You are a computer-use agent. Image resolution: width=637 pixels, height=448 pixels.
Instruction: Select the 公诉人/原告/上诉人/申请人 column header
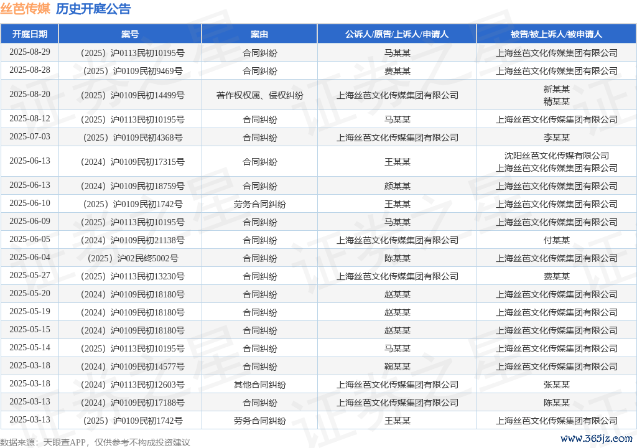tap(397, 34)
